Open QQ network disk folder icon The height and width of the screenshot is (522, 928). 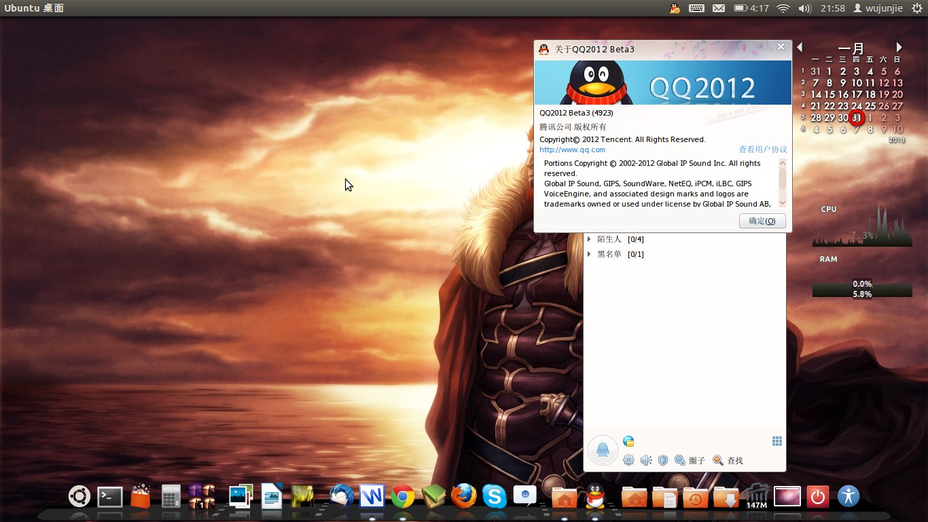coord(628,441)
